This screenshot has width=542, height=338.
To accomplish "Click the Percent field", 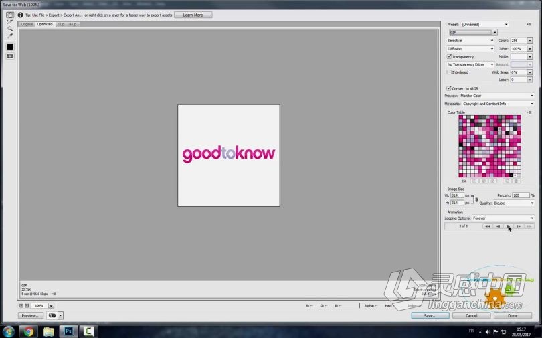I will point(521,195).
